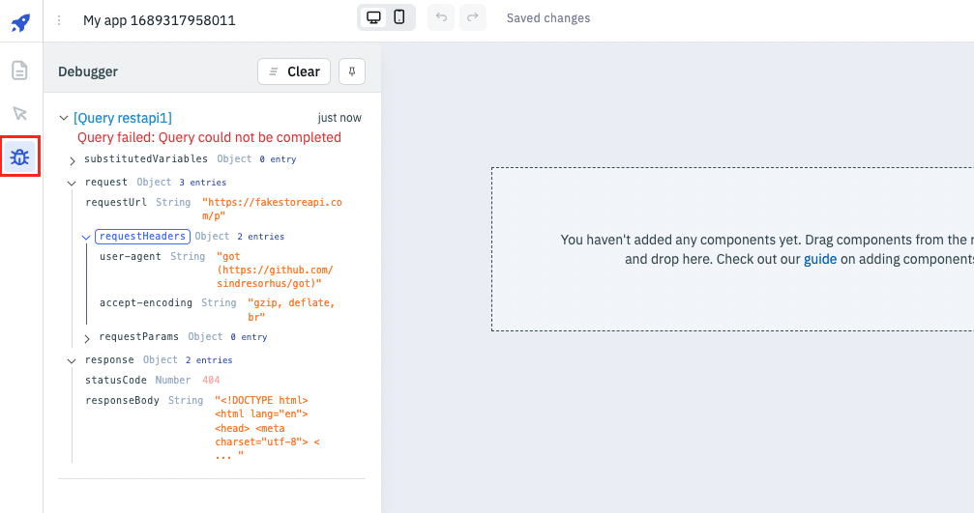Open the pages panel icon in sidebar
Viewport: 974px width, 513px height.
pos(20,71)
